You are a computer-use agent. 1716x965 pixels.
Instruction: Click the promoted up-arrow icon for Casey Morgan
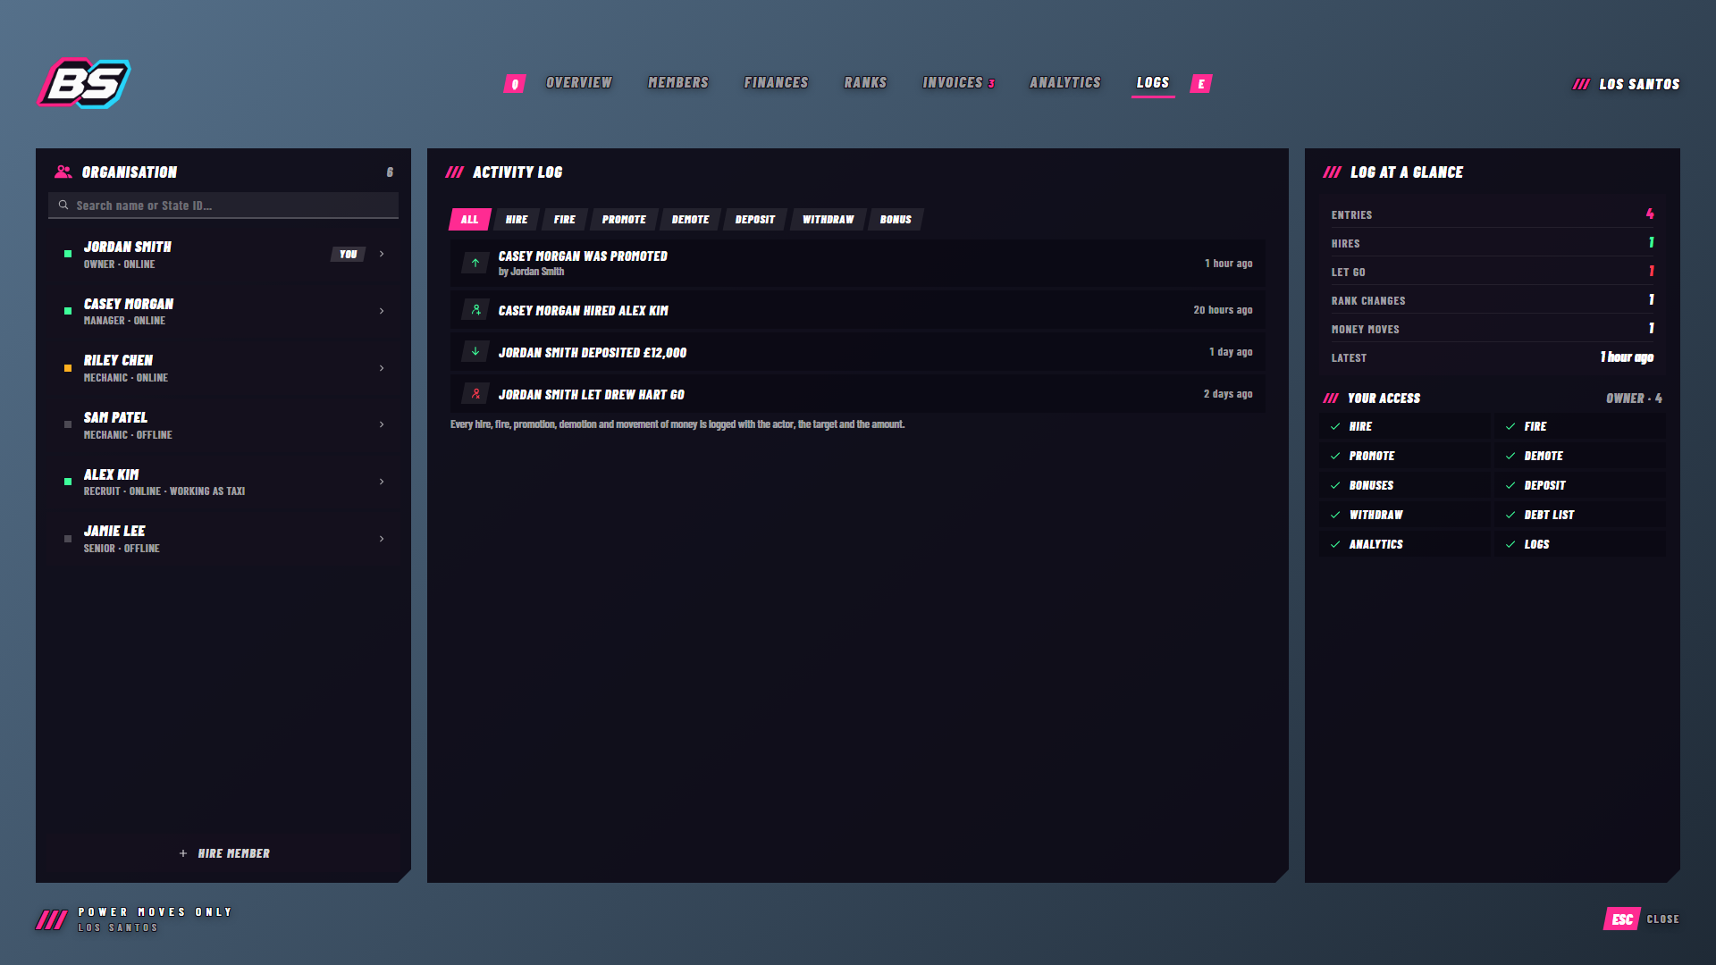click(475, 263)
